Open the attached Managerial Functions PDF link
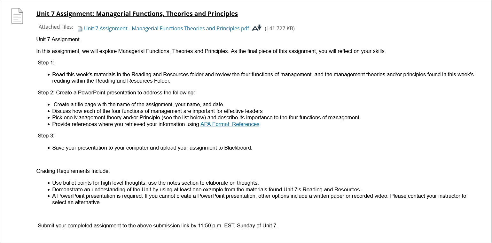The width and height of the screenshot is (492, 243). pyautogui.click(x=166, y=28)
